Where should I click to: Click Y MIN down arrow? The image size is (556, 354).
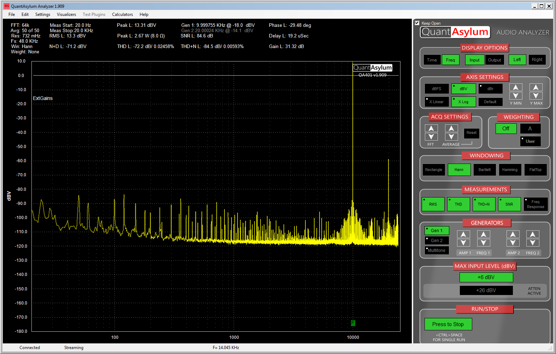tap(516, 96)
